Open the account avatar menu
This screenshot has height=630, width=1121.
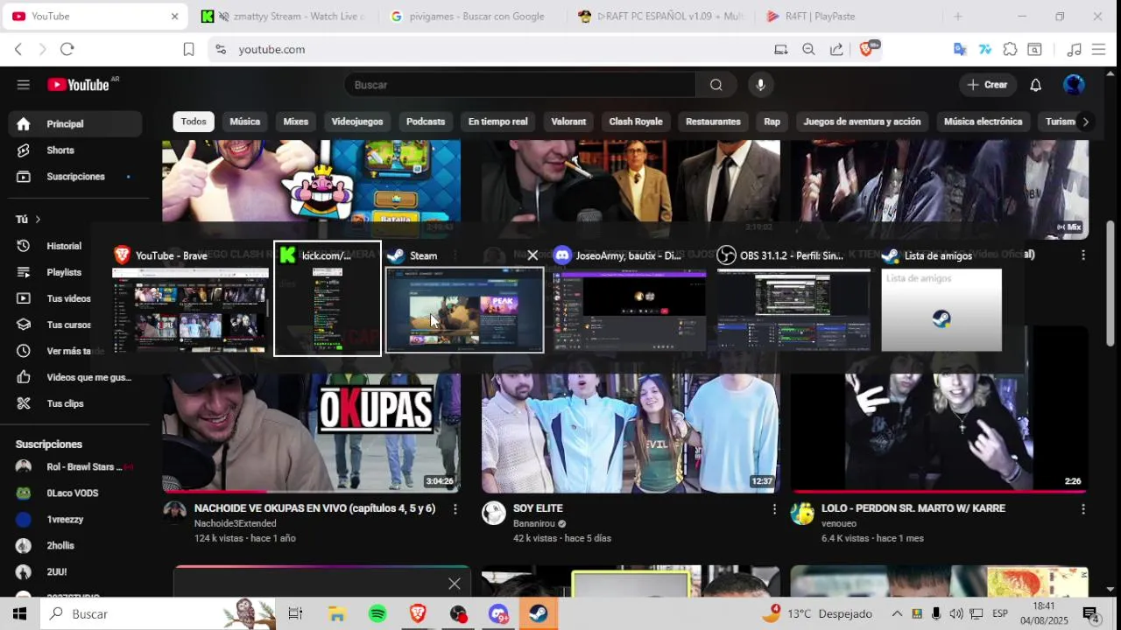pos(1074,85)
